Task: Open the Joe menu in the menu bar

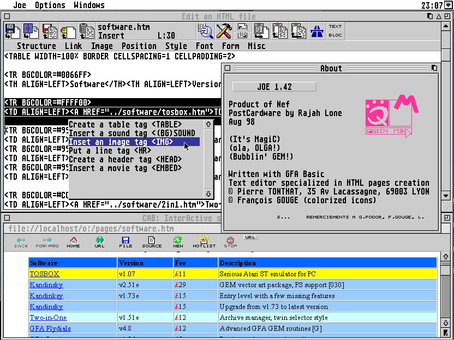Action: 20,5
